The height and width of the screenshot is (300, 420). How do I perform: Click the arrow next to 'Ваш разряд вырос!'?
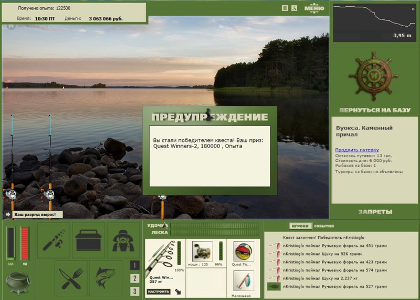(8, 214)
